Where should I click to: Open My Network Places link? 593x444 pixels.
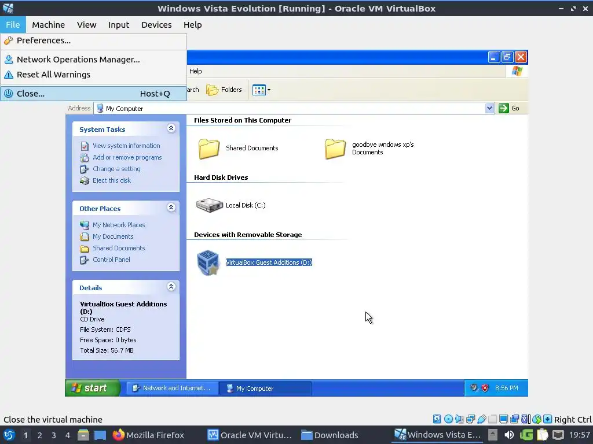[119, 225]
